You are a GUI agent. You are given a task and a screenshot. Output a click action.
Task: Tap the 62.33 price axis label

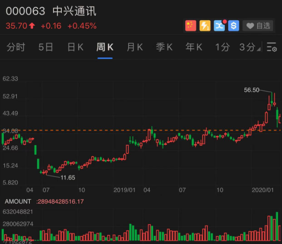pos(10,79)
